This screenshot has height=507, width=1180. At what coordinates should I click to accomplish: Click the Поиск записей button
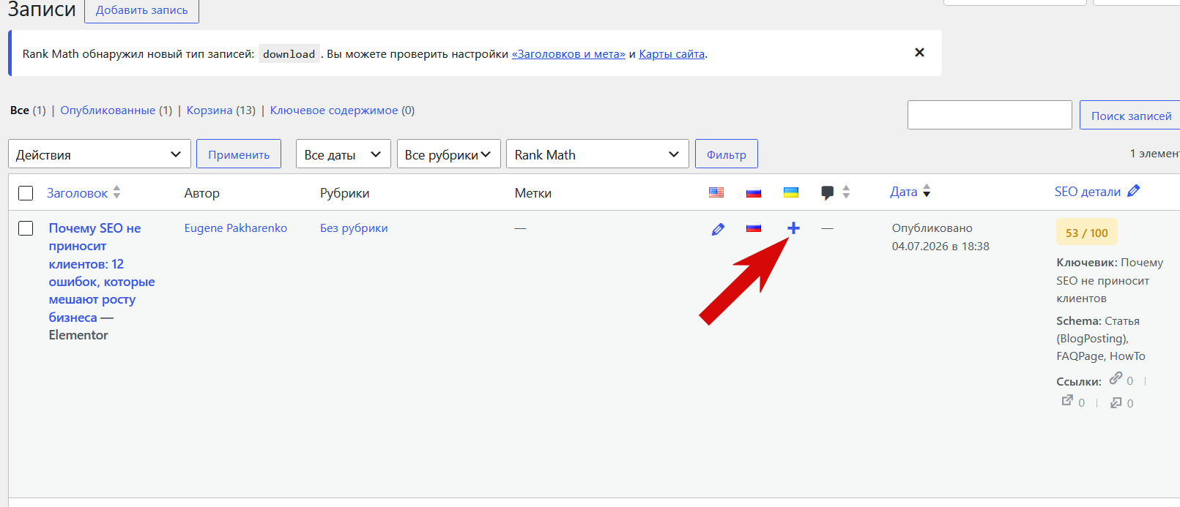pyautogui.click(x=1130, y=116)
